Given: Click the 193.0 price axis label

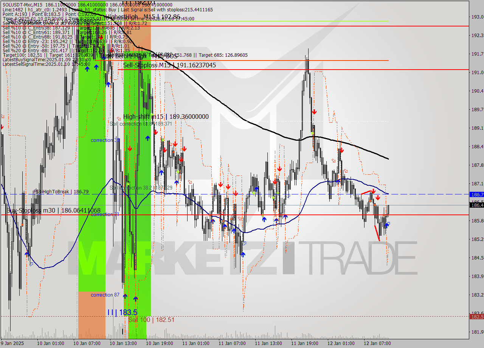Looking at the screenshot, I should click(x=477, y=17).
